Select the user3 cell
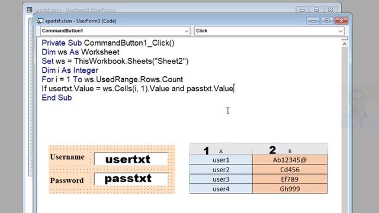Viewport: 379px width, 213px height. [221, 179]
